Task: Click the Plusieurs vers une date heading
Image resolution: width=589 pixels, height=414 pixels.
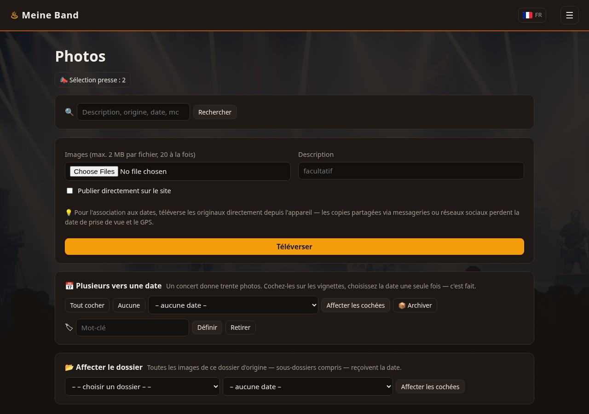Action: click(x=119, y=286)
